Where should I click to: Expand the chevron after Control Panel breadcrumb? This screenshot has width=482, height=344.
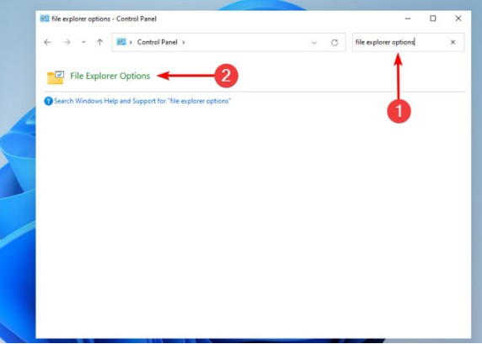click(x=184, y=42)
